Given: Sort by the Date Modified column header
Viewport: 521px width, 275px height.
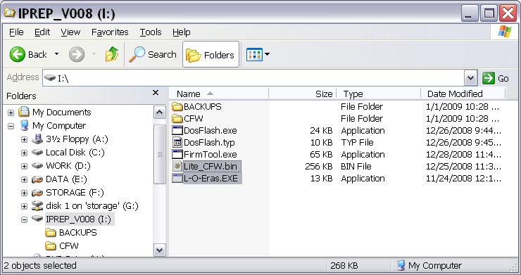Looking at the screenshot, I should tap(463, 94).
